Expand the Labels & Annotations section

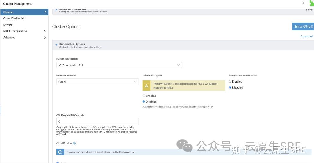click(56, 10)
